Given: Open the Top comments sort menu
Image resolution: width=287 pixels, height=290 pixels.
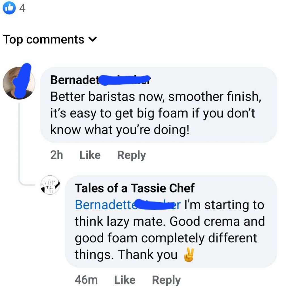Looking at the screenshot, I should (44, 39).
